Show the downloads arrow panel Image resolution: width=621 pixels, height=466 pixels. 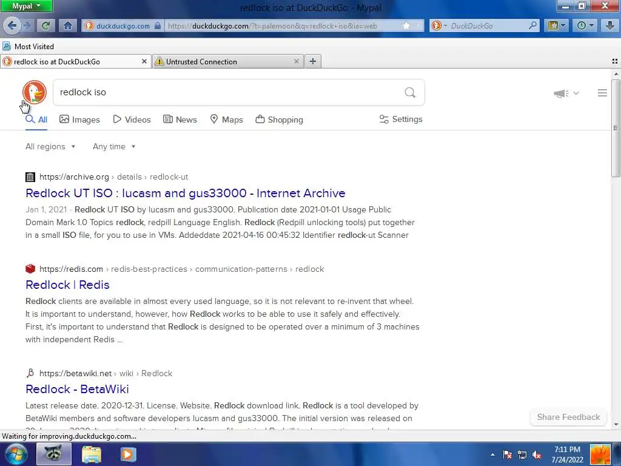click(610, 25)
